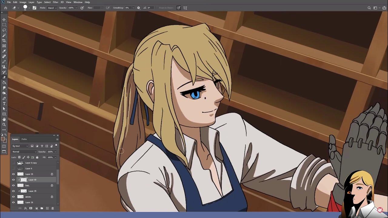Select the Lasso tool
388x218 pixels.
tap(4, 30)
